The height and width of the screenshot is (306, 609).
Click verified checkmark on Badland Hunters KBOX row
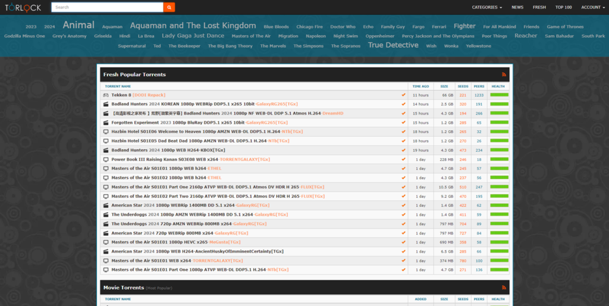coord(404,150)
